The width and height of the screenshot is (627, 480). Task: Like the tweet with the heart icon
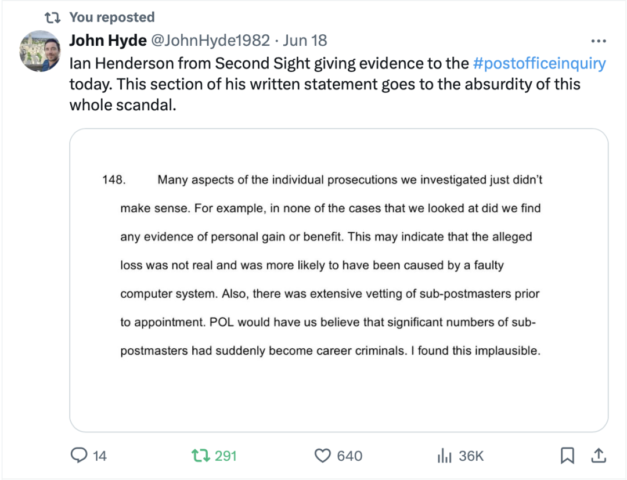pyautogui.click(x=322, y=456)
